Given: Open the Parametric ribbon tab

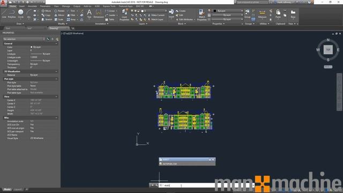Looking at the screenshot, I should 45,6.
